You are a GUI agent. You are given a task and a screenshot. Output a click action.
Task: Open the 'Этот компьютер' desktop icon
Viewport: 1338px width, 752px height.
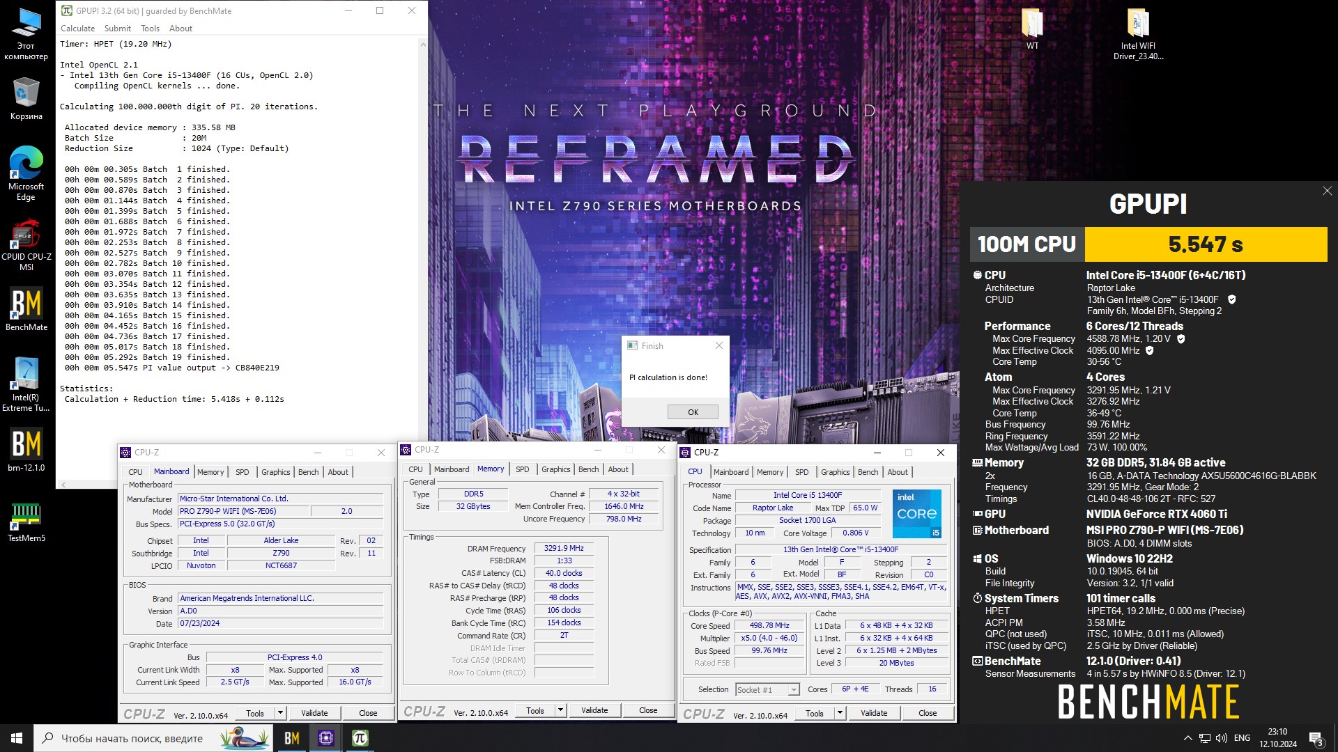(26, 33)
